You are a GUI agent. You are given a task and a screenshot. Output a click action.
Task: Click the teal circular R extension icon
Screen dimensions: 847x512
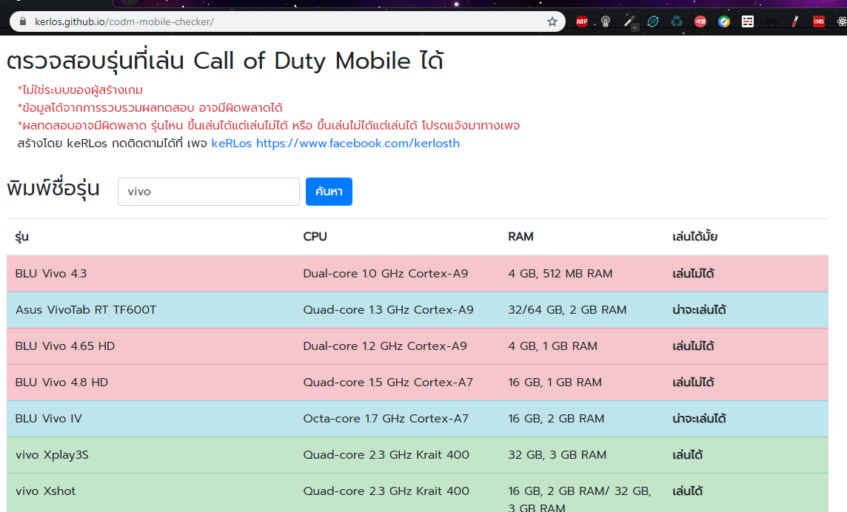pyautogui.click(x=653, y=21)
